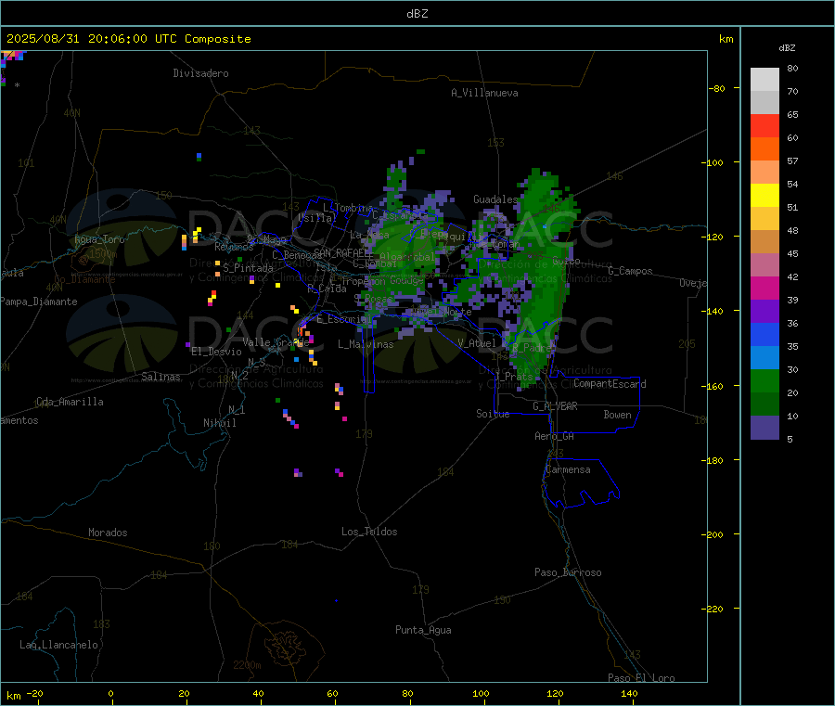Click the light blue 35–30 dBZ legend swatch
Image resolution: width=835 pixels, height=706 pixels.
coord(764,358)
